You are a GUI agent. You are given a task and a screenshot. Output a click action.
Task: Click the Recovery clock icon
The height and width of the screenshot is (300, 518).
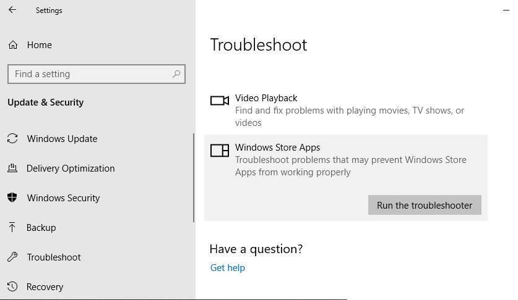click(12, 286)
